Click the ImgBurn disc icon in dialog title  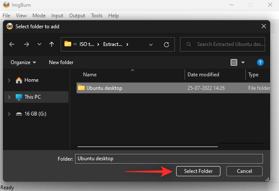10,26
